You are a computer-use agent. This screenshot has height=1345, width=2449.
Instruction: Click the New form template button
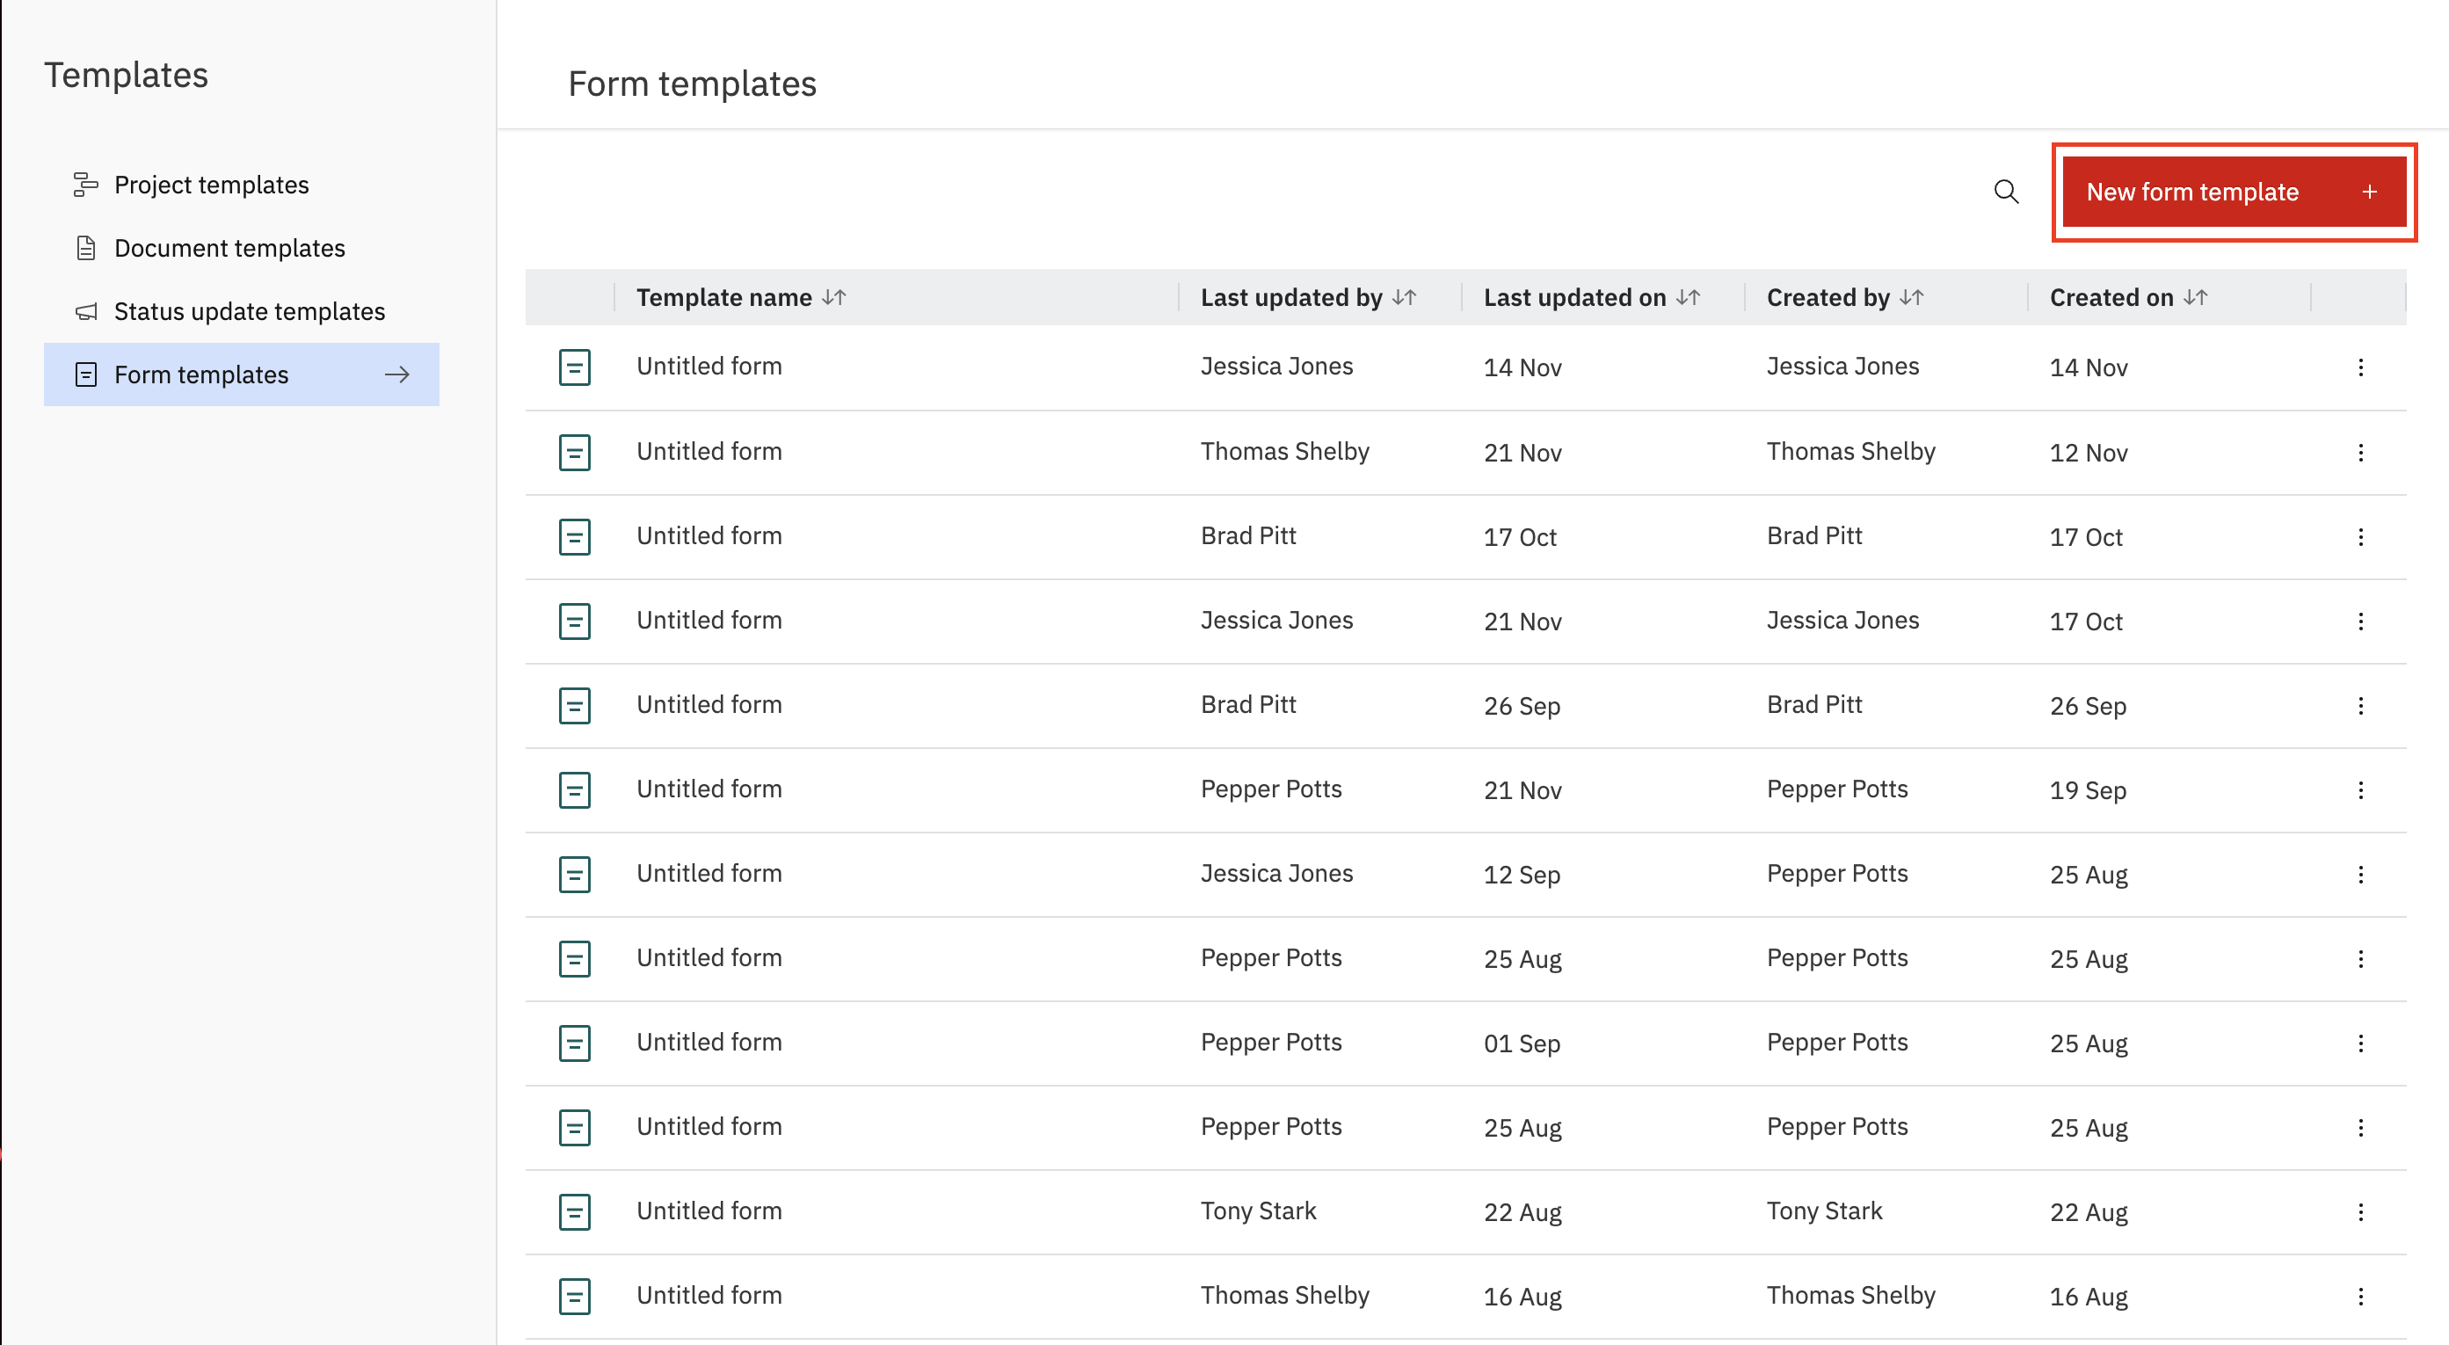(2231, 192)
